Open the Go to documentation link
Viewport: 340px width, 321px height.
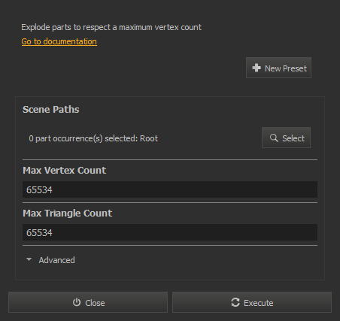tap(59, 41)
